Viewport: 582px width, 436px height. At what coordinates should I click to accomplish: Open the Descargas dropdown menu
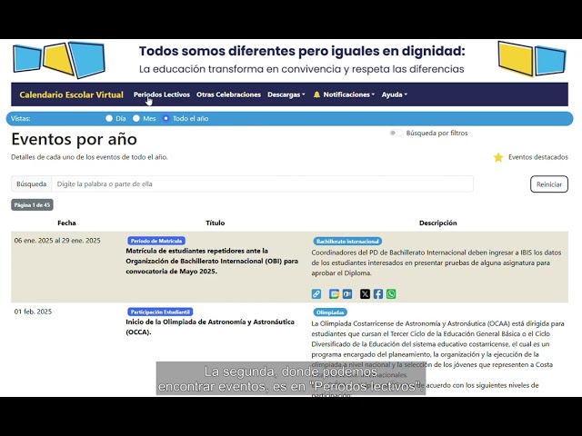(x=286, y=94)
